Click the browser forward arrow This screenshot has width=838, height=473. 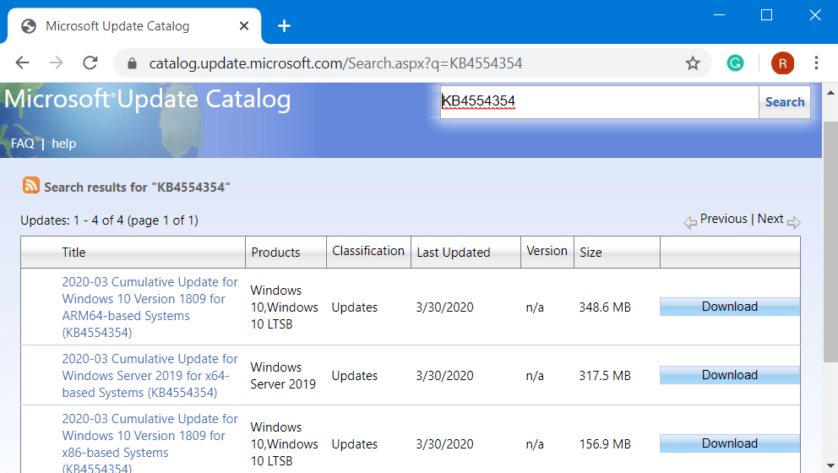(x=56, y=63)
